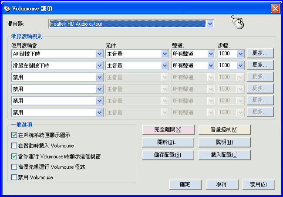
Task: Click the Volumouse mouse icon at top right
Action: pyautogui.click(x=237, y=23)
